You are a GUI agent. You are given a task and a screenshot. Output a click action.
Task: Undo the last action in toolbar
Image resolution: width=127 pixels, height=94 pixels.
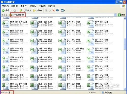click(x=57, y=10)
